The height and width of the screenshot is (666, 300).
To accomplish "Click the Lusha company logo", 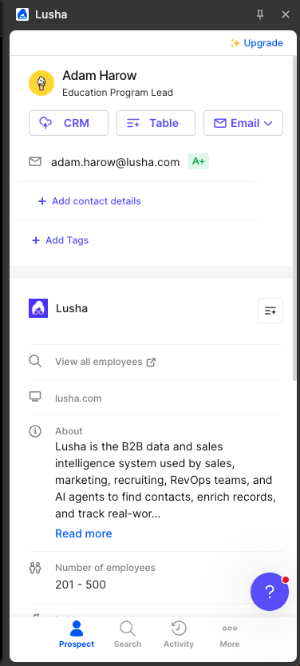I will coord(38,308).
